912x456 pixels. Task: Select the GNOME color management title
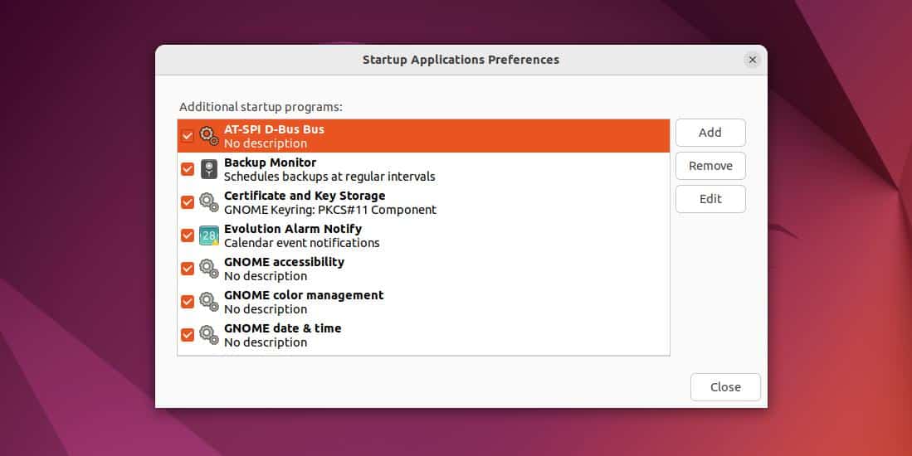tap(304, 295)
